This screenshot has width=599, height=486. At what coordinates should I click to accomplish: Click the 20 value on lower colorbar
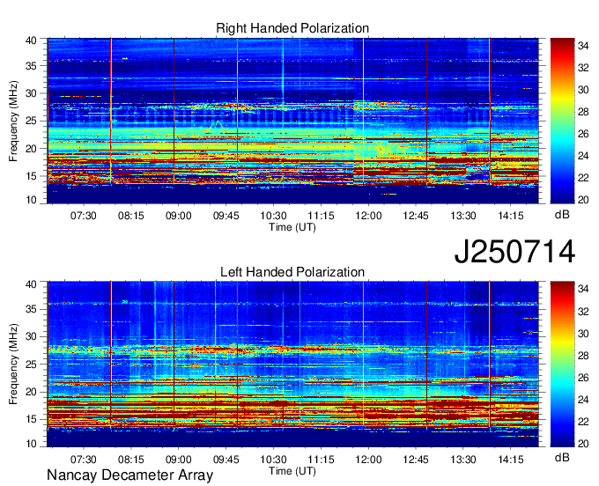[583, 443]
